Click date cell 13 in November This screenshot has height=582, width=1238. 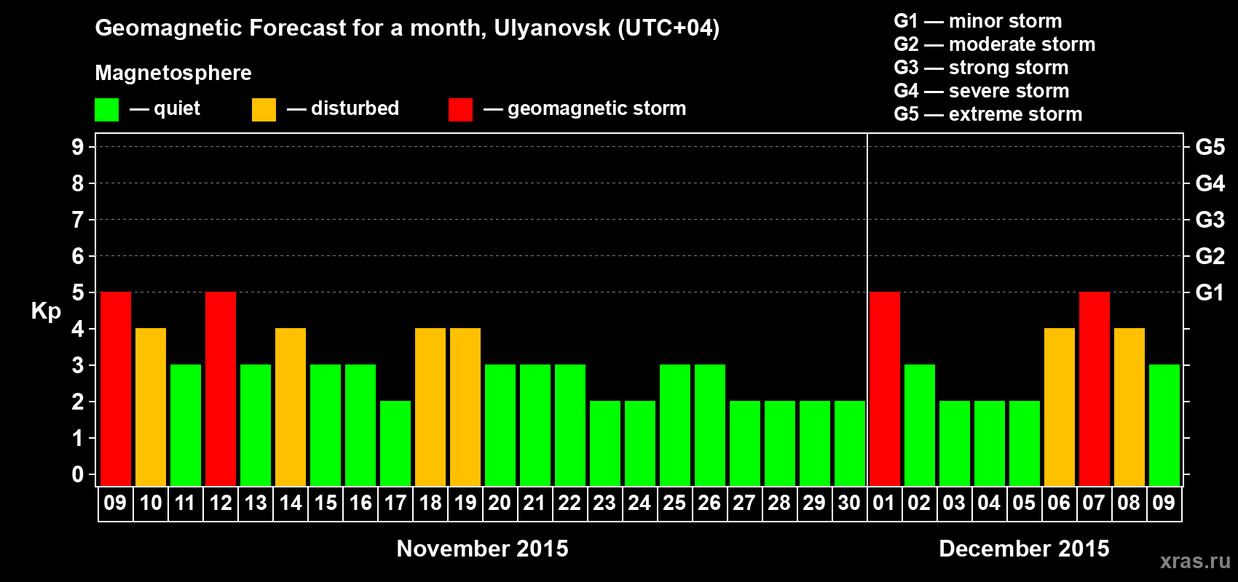pos(256,503)
